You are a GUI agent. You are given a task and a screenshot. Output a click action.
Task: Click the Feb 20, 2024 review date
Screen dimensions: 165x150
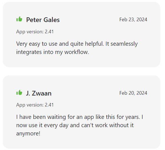click(x=133, y=93)
